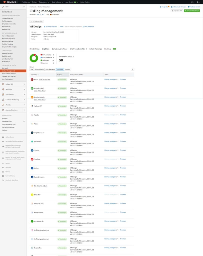
Task: Collapse the SEO sidebar section
Action: [x=24, y=7]
